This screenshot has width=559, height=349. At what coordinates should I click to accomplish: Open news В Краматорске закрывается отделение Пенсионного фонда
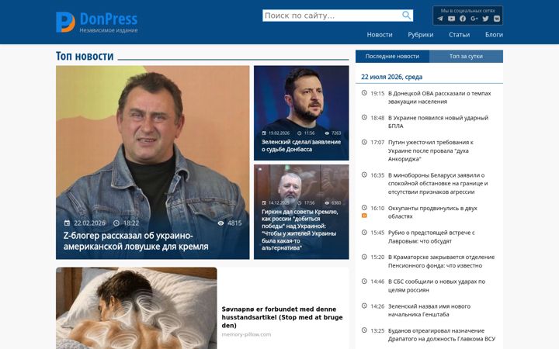click(x=441, y=261)
